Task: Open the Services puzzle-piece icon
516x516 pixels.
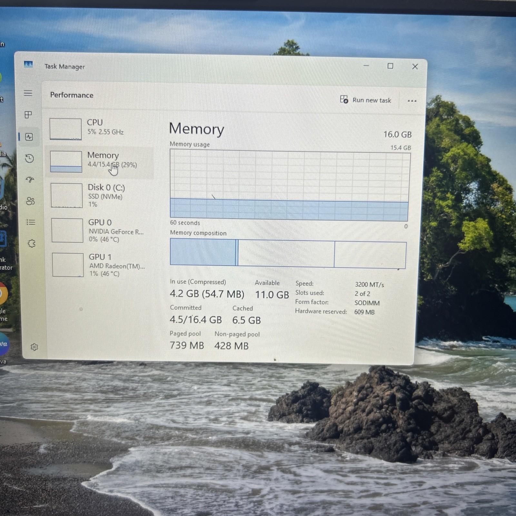Action: [32, 243]
